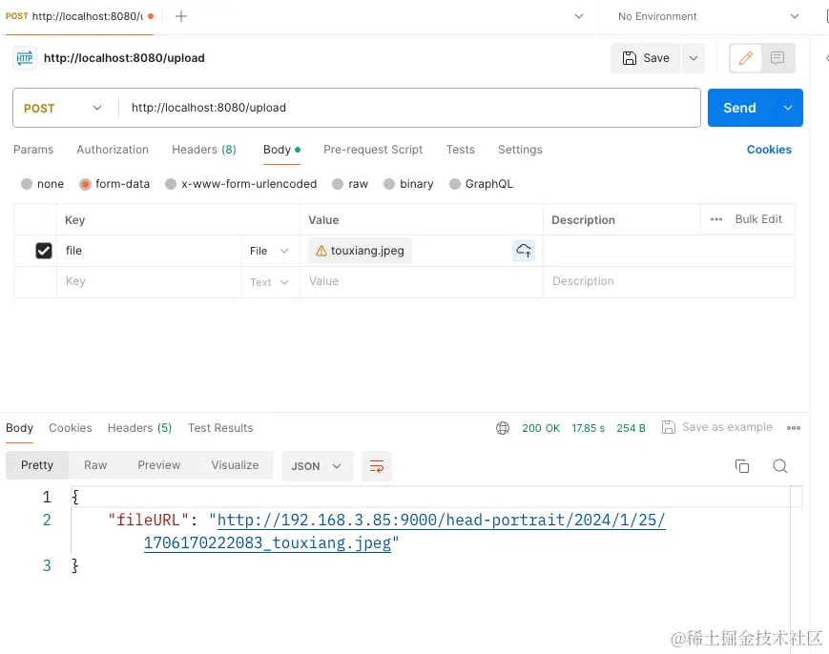Open the JSON format dropdown
Image resolution: width=829 pixels, height=654 pixels.
pos(317,466)
